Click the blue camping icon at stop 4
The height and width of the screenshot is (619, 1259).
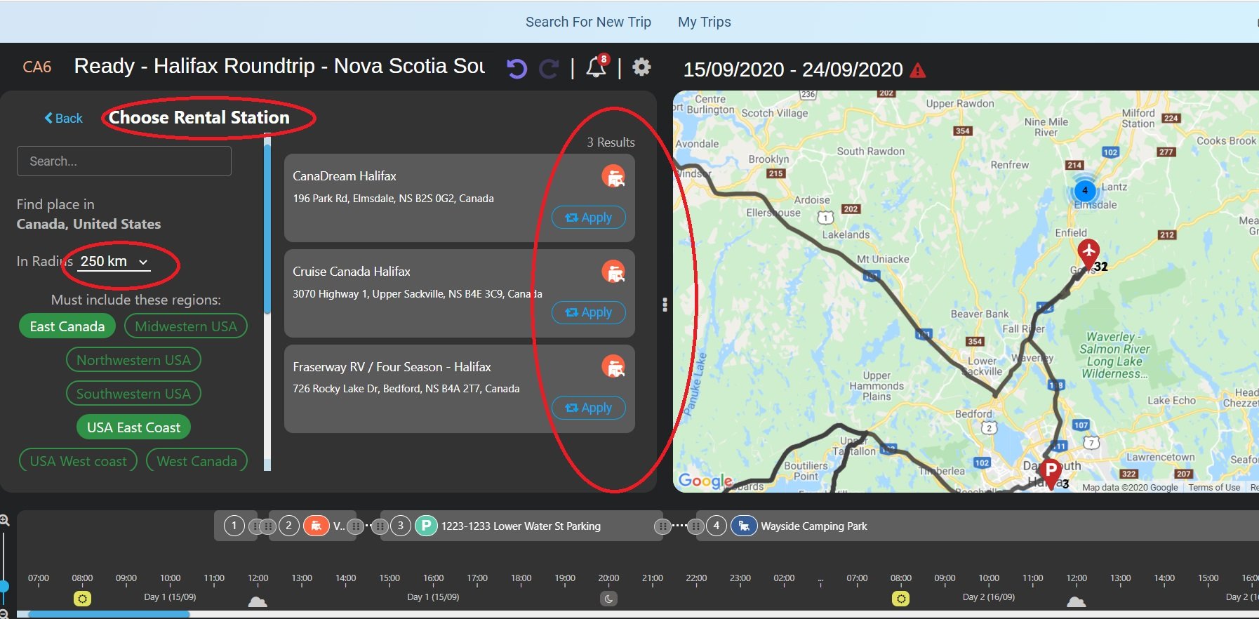(x=744, y=526)
